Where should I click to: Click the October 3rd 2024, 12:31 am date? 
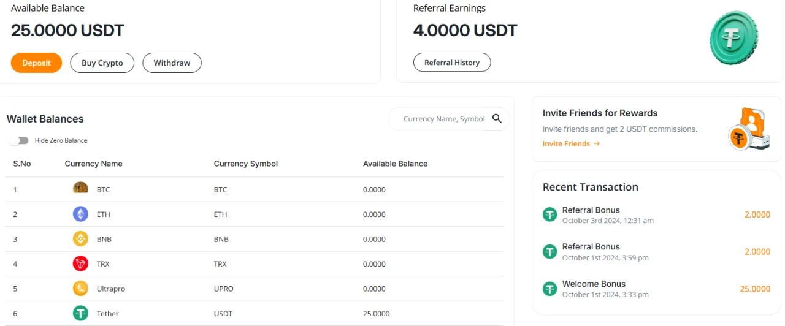608,221
